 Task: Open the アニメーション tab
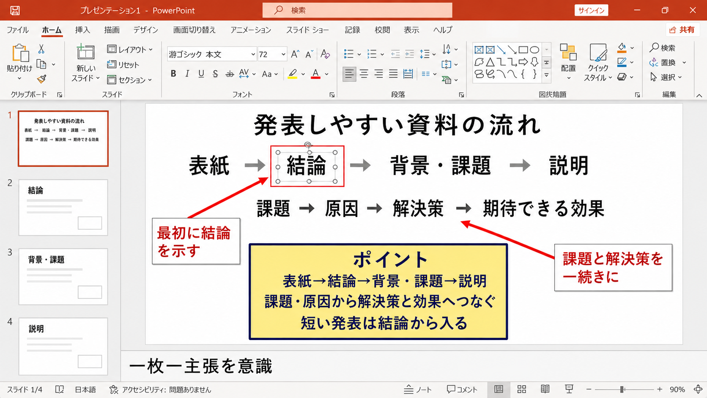click(x=251, y=30)
